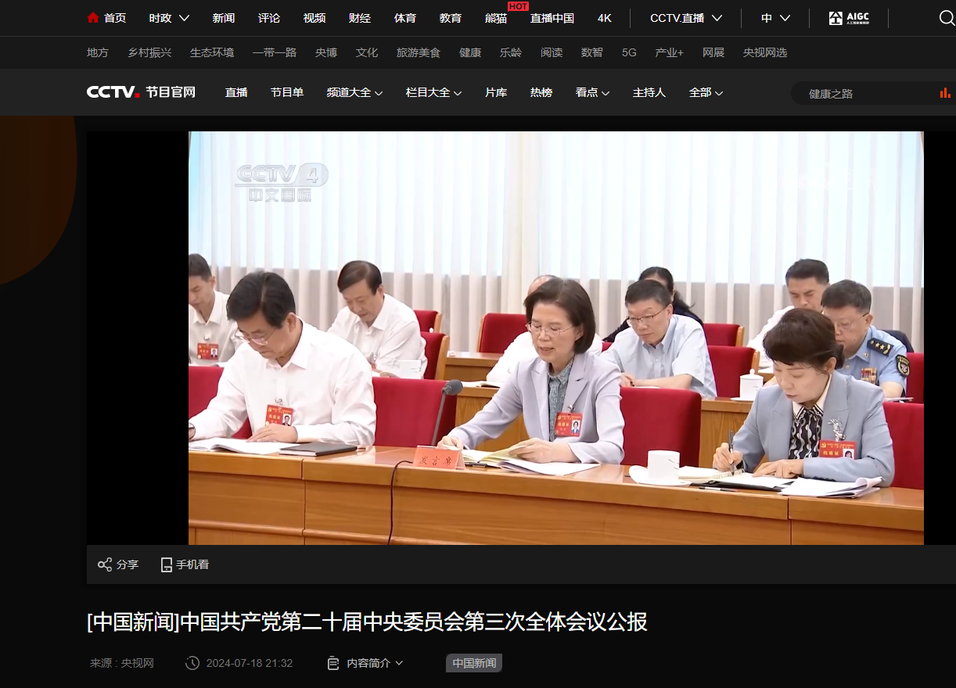Image resolution: width=956 pixels, height=688 pixels.
Task: Open the 旅游美食 sub-nav link
Action: (x=419, y=52)
